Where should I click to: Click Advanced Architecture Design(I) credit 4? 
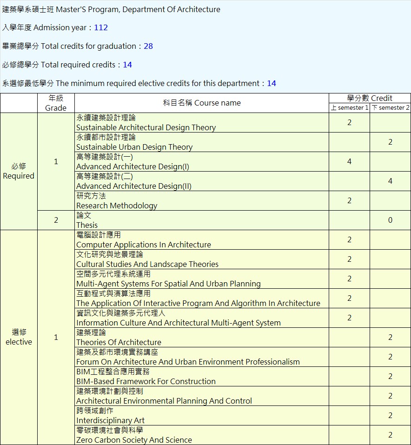click(x=350, y=162)
